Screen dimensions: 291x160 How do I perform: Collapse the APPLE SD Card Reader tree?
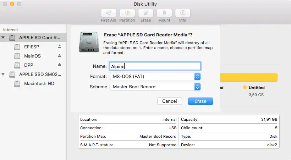[4, 37]
